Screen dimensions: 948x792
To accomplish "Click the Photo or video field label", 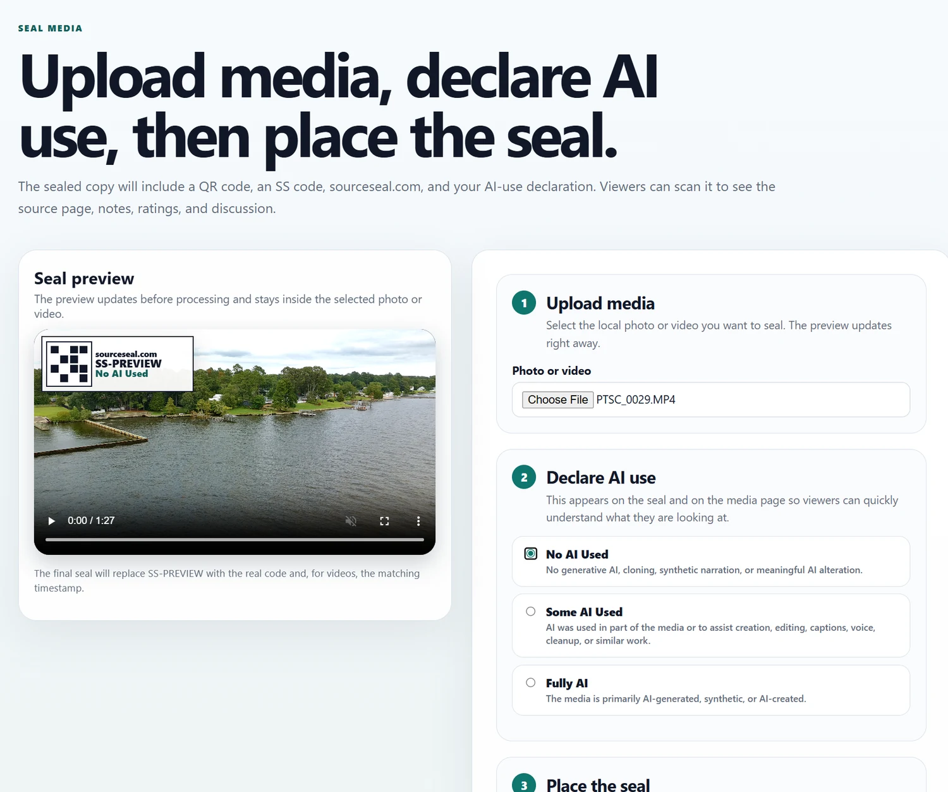I will 552,371.
